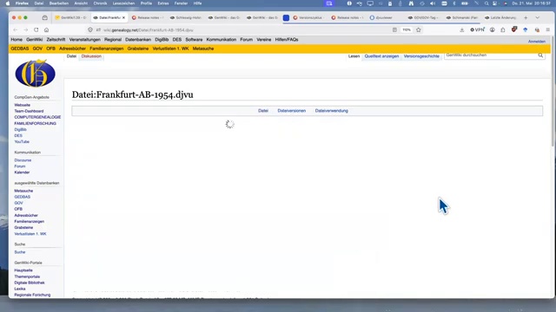Open the VPN toolbar button
Image resolution: width=556 pixels, height=312 pixels.
[477, 30]
